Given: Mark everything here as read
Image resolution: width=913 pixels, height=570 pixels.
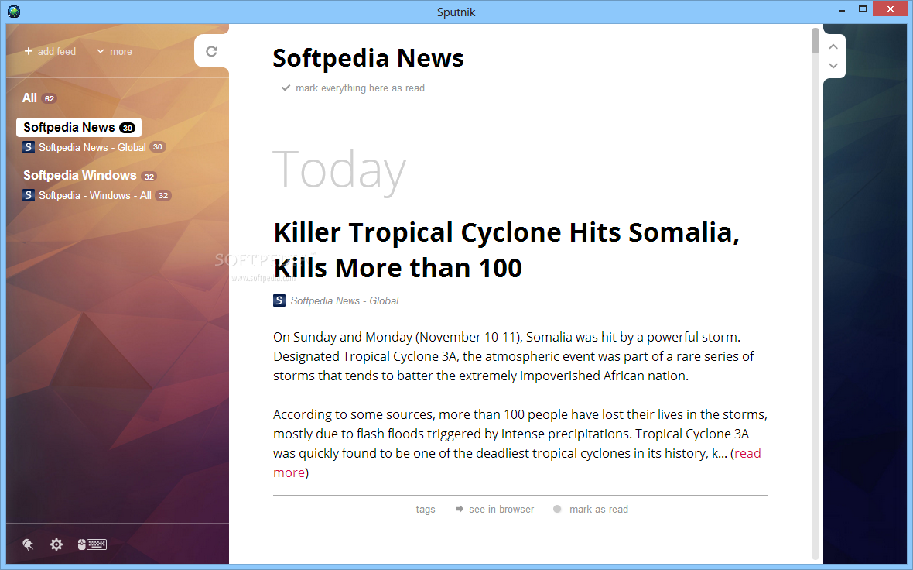Looking at the screenshot, I should [353, 88].
